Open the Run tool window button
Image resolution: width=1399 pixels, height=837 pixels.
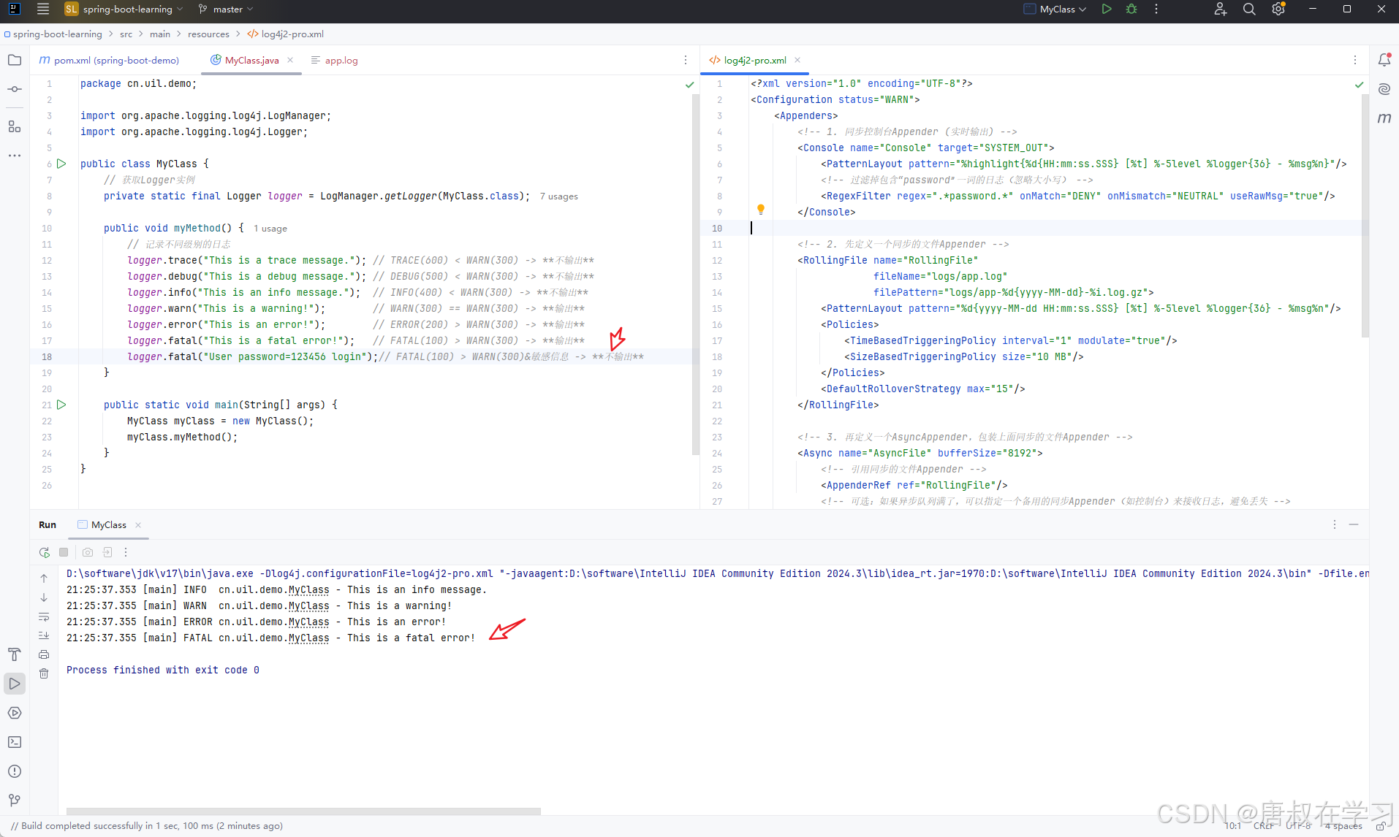tap(15, 684)
